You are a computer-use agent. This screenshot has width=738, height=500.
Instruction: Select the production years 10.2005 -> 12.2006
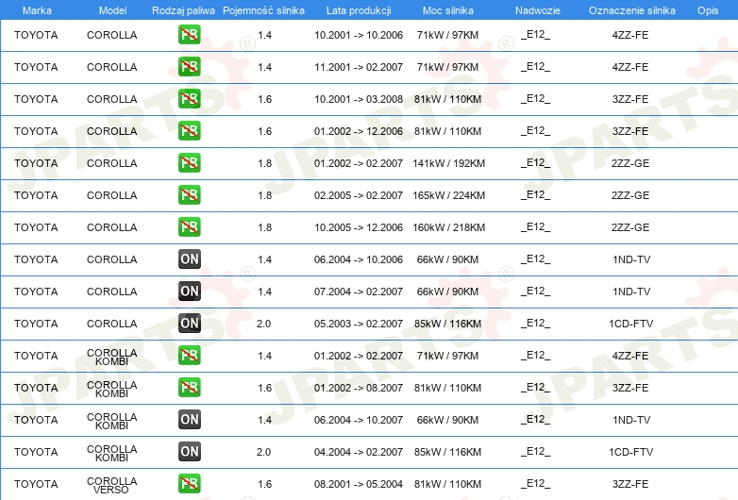359,227
